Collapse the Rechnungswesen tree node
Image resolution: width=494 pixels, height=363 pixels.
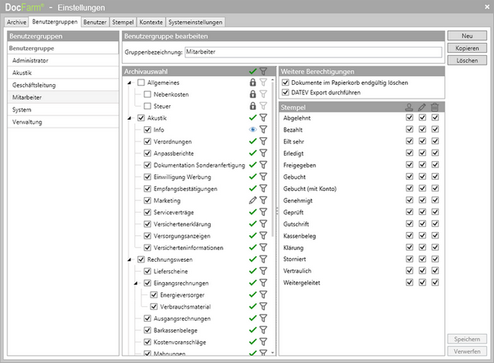129,259
